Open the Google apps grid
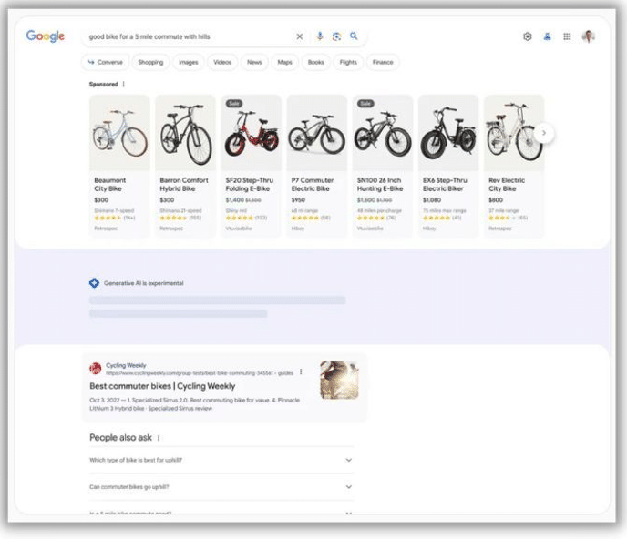 point(567,36)
